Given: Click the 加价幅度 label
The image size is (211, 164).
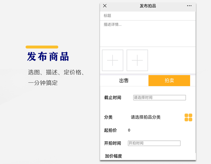Looking at the screenshot, I should click(x=113, y=156).
